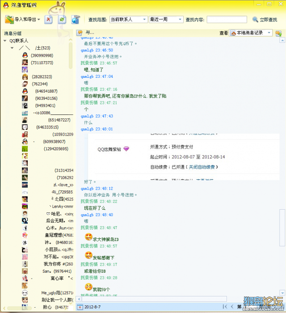Go to previous page of records
Viewport: 286px width, 313px height.
pos(232,306)
